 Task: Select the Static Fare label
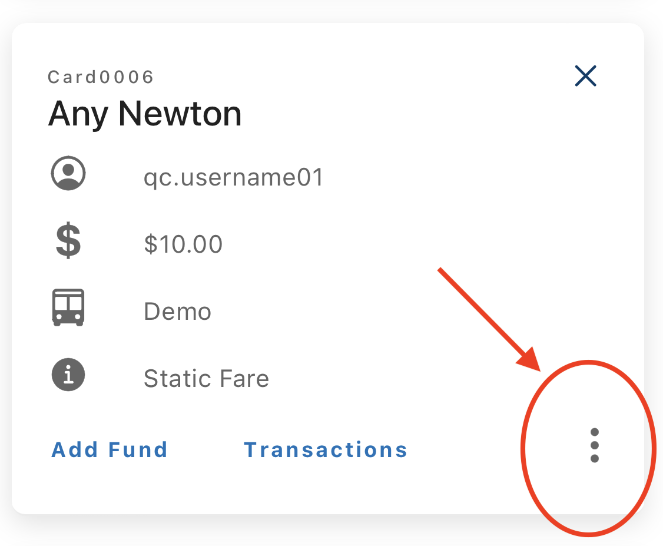[206, 379]
